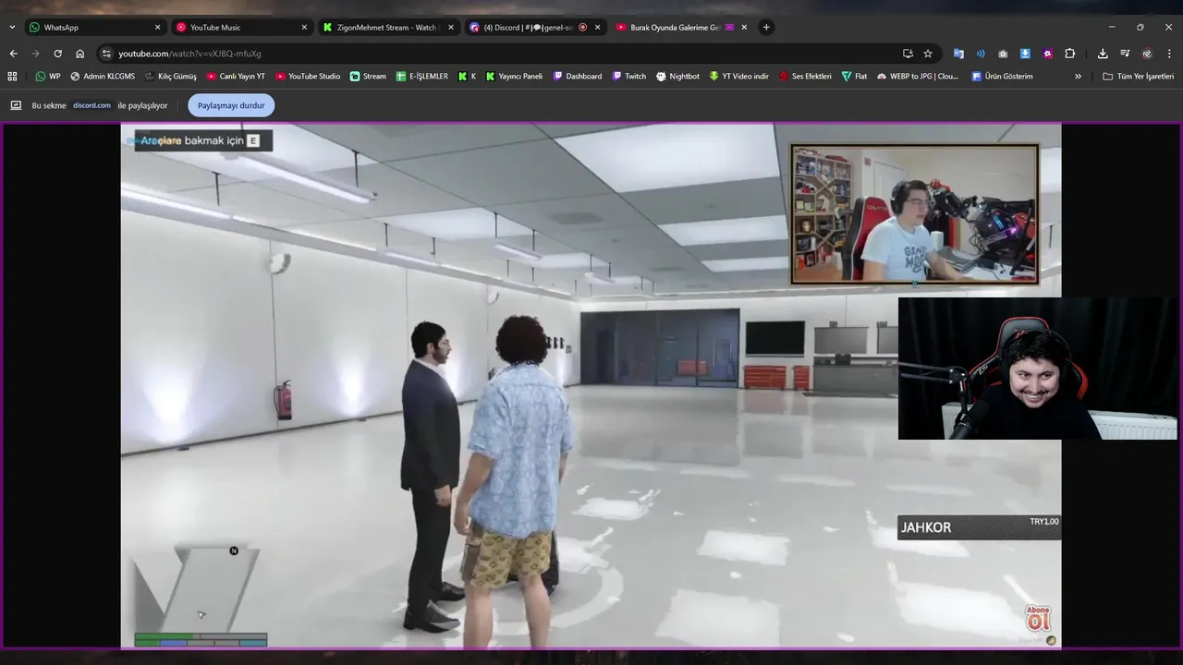The image size is (1183, 665).
Task: Select the Burak Oyunda Galerime tab
Action: [682, 27]
